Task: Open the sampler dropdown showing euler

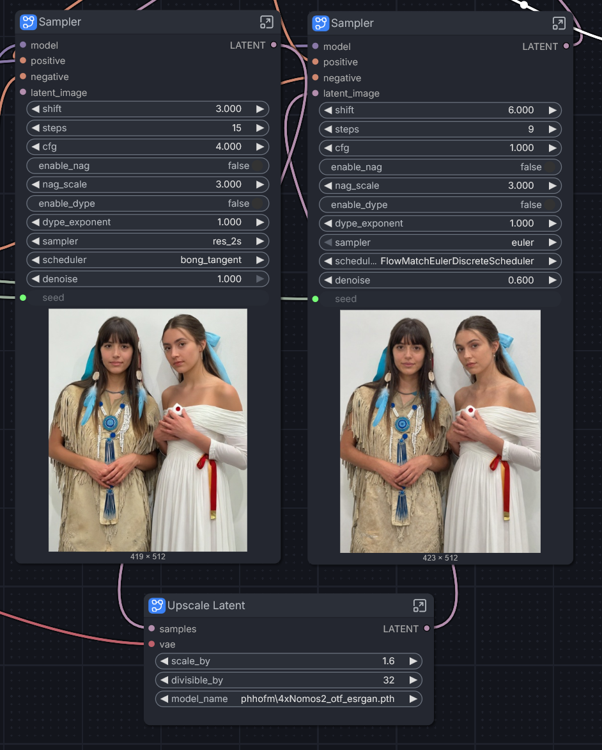Action: pyautogui.click(x=440, y=243)
